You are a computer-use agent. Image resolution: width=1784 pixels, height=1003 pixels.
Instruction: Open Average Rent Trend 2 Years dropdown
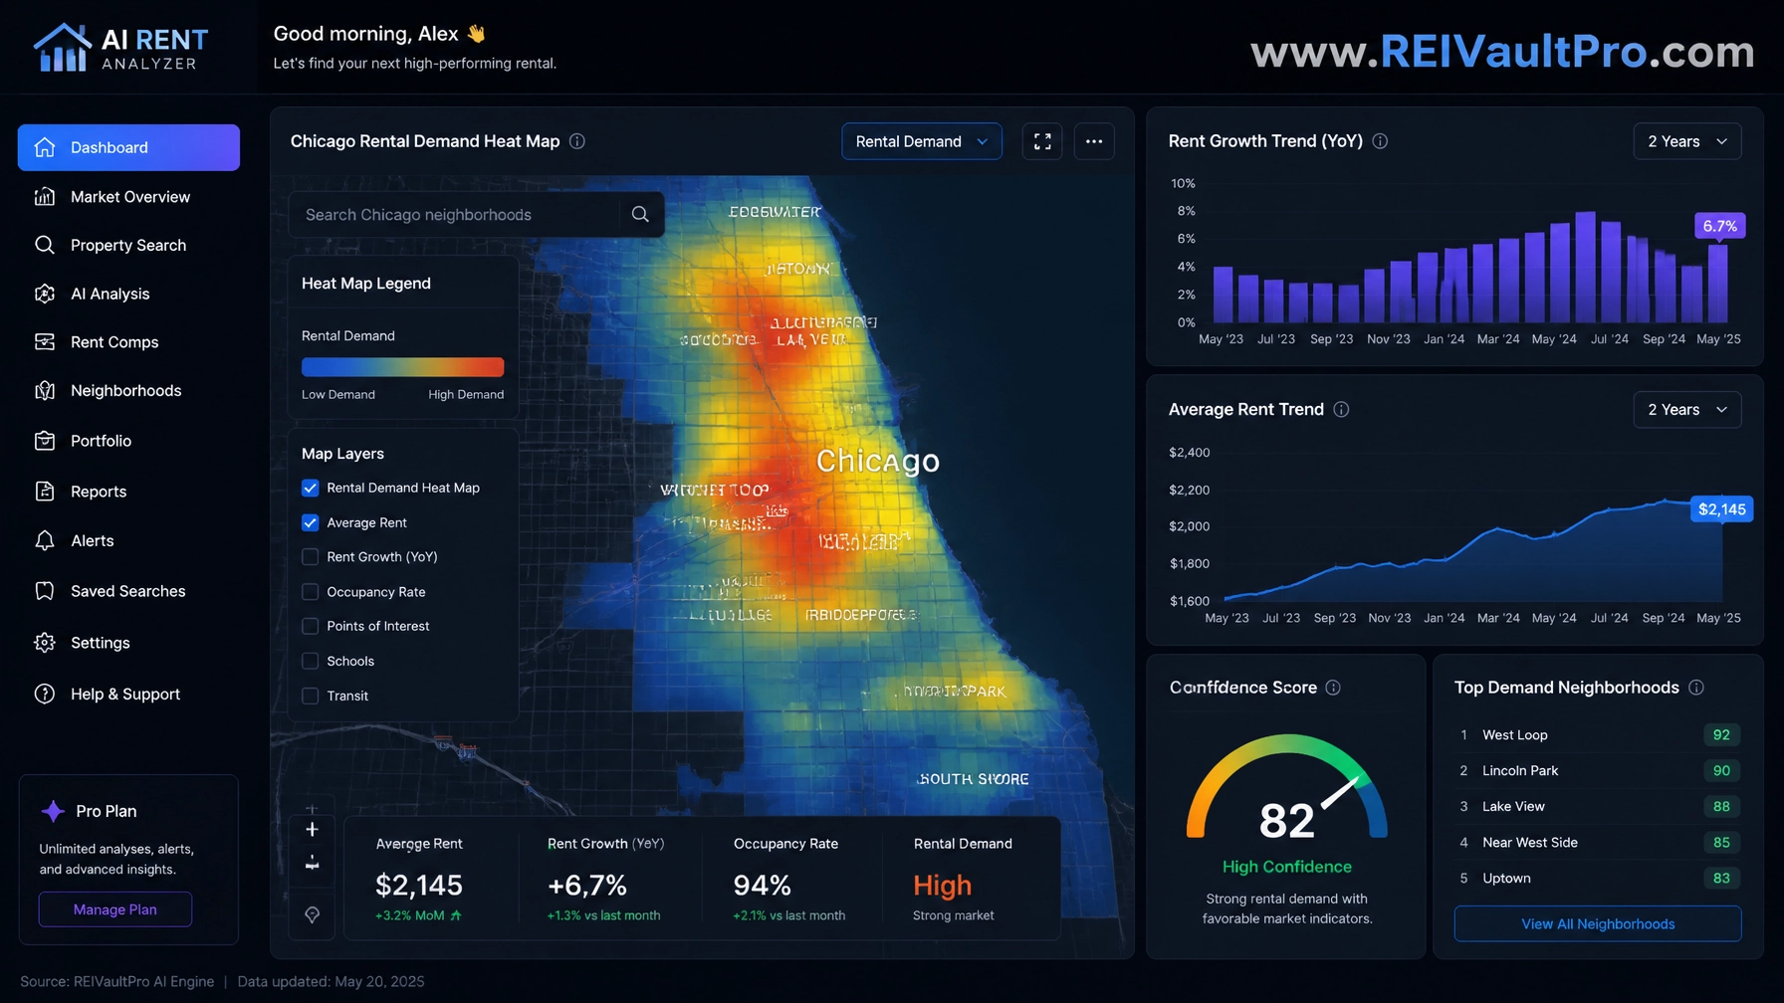pos(1687,410)
